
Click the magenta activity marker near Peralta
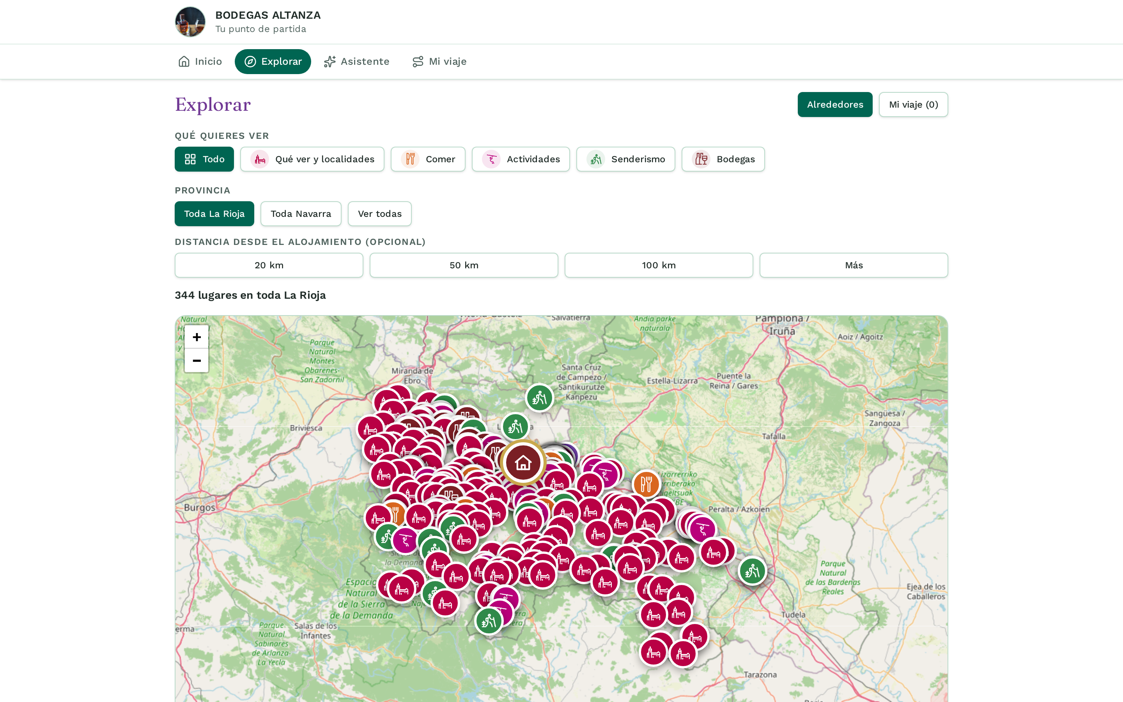coord(703,529)
